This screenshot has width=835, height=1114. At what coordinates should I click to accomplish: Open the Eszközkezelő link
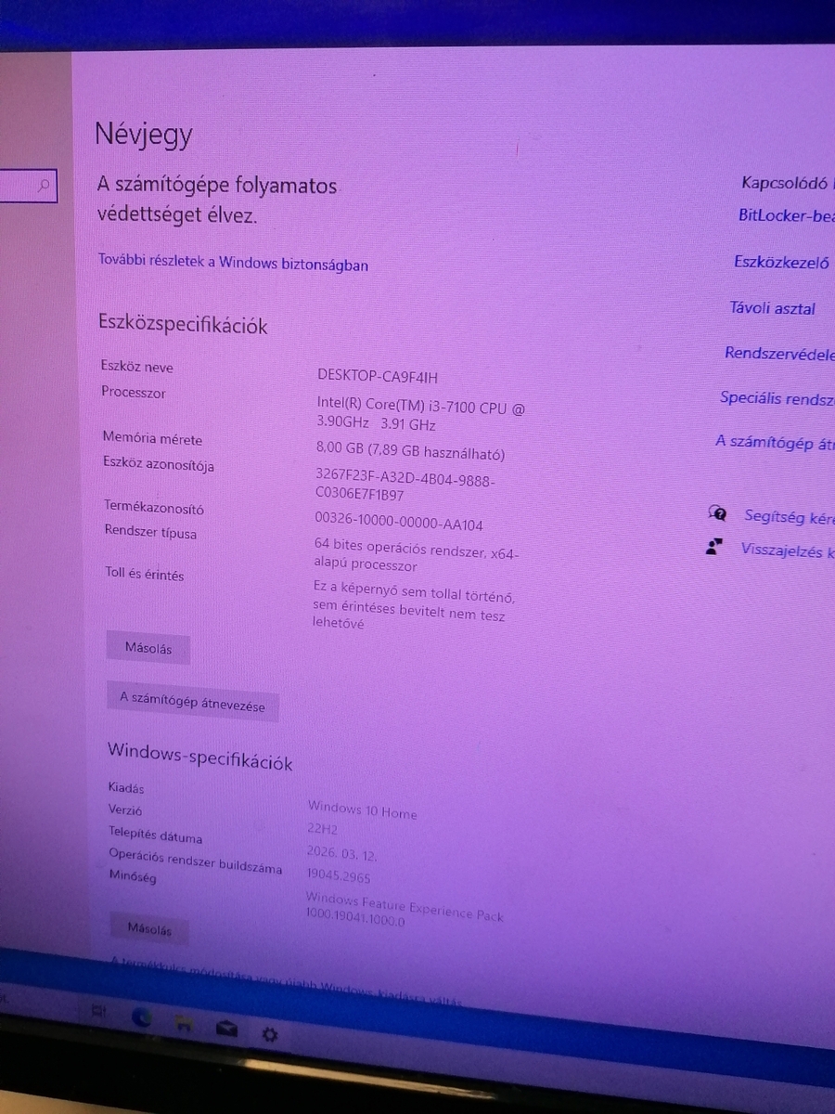pyautogui.click(x=781, y=263)
